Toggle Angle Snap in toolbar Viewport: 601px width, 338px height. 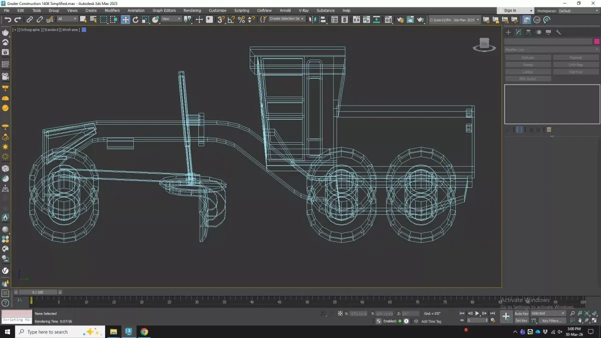231,20
